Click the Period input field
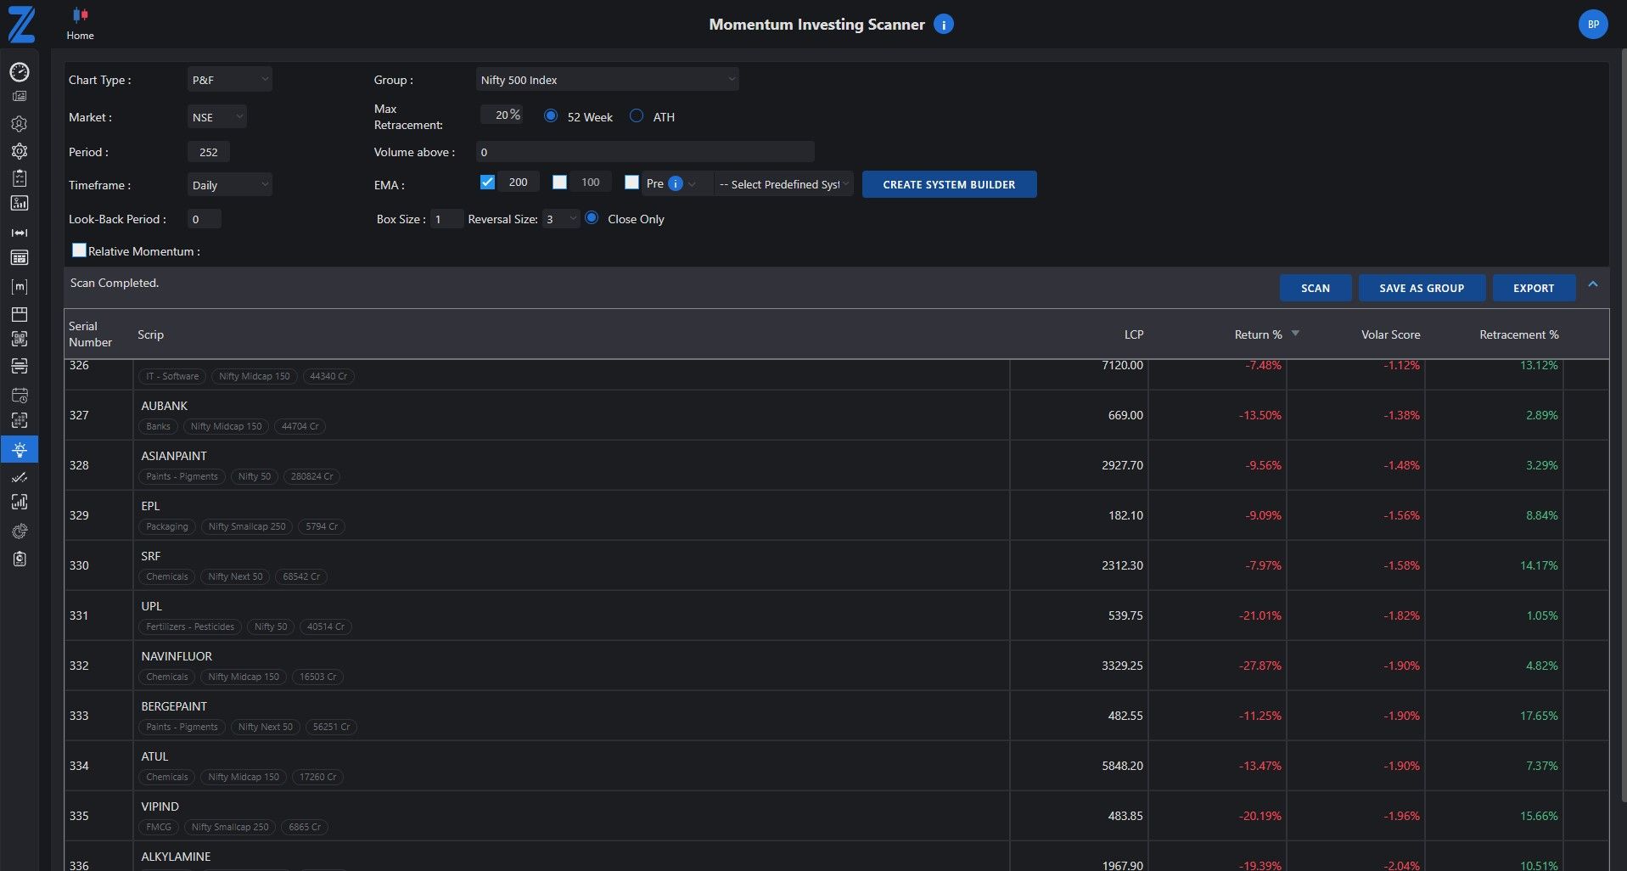1627x871 pixels. pos(208,152)
